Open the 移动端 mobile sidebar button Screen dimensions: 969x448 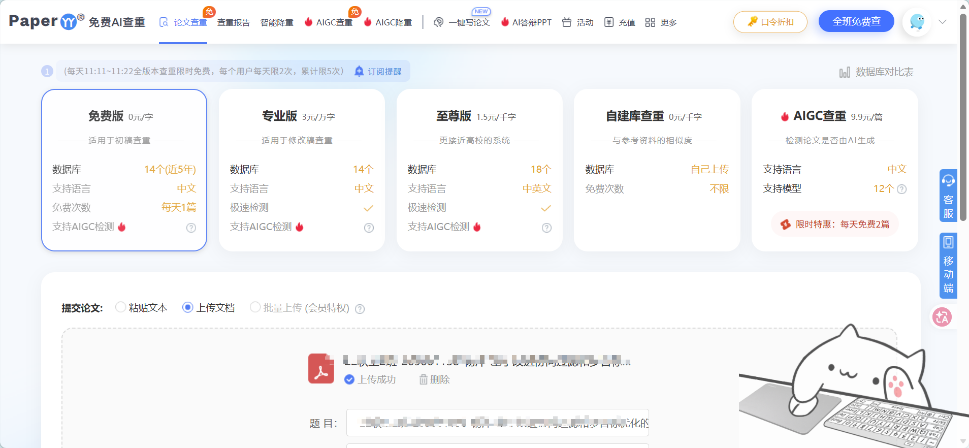948,266
